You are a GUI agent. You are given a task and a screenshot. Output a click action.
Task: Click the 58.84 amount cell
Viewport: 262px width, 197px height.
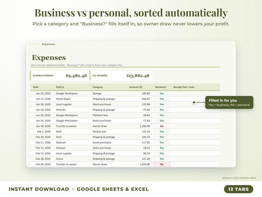147,115
